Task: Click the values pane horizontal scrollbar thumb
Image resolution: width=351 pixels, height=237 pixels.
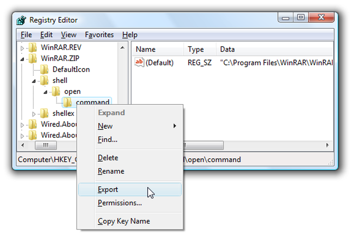Action: coord(203,145)
